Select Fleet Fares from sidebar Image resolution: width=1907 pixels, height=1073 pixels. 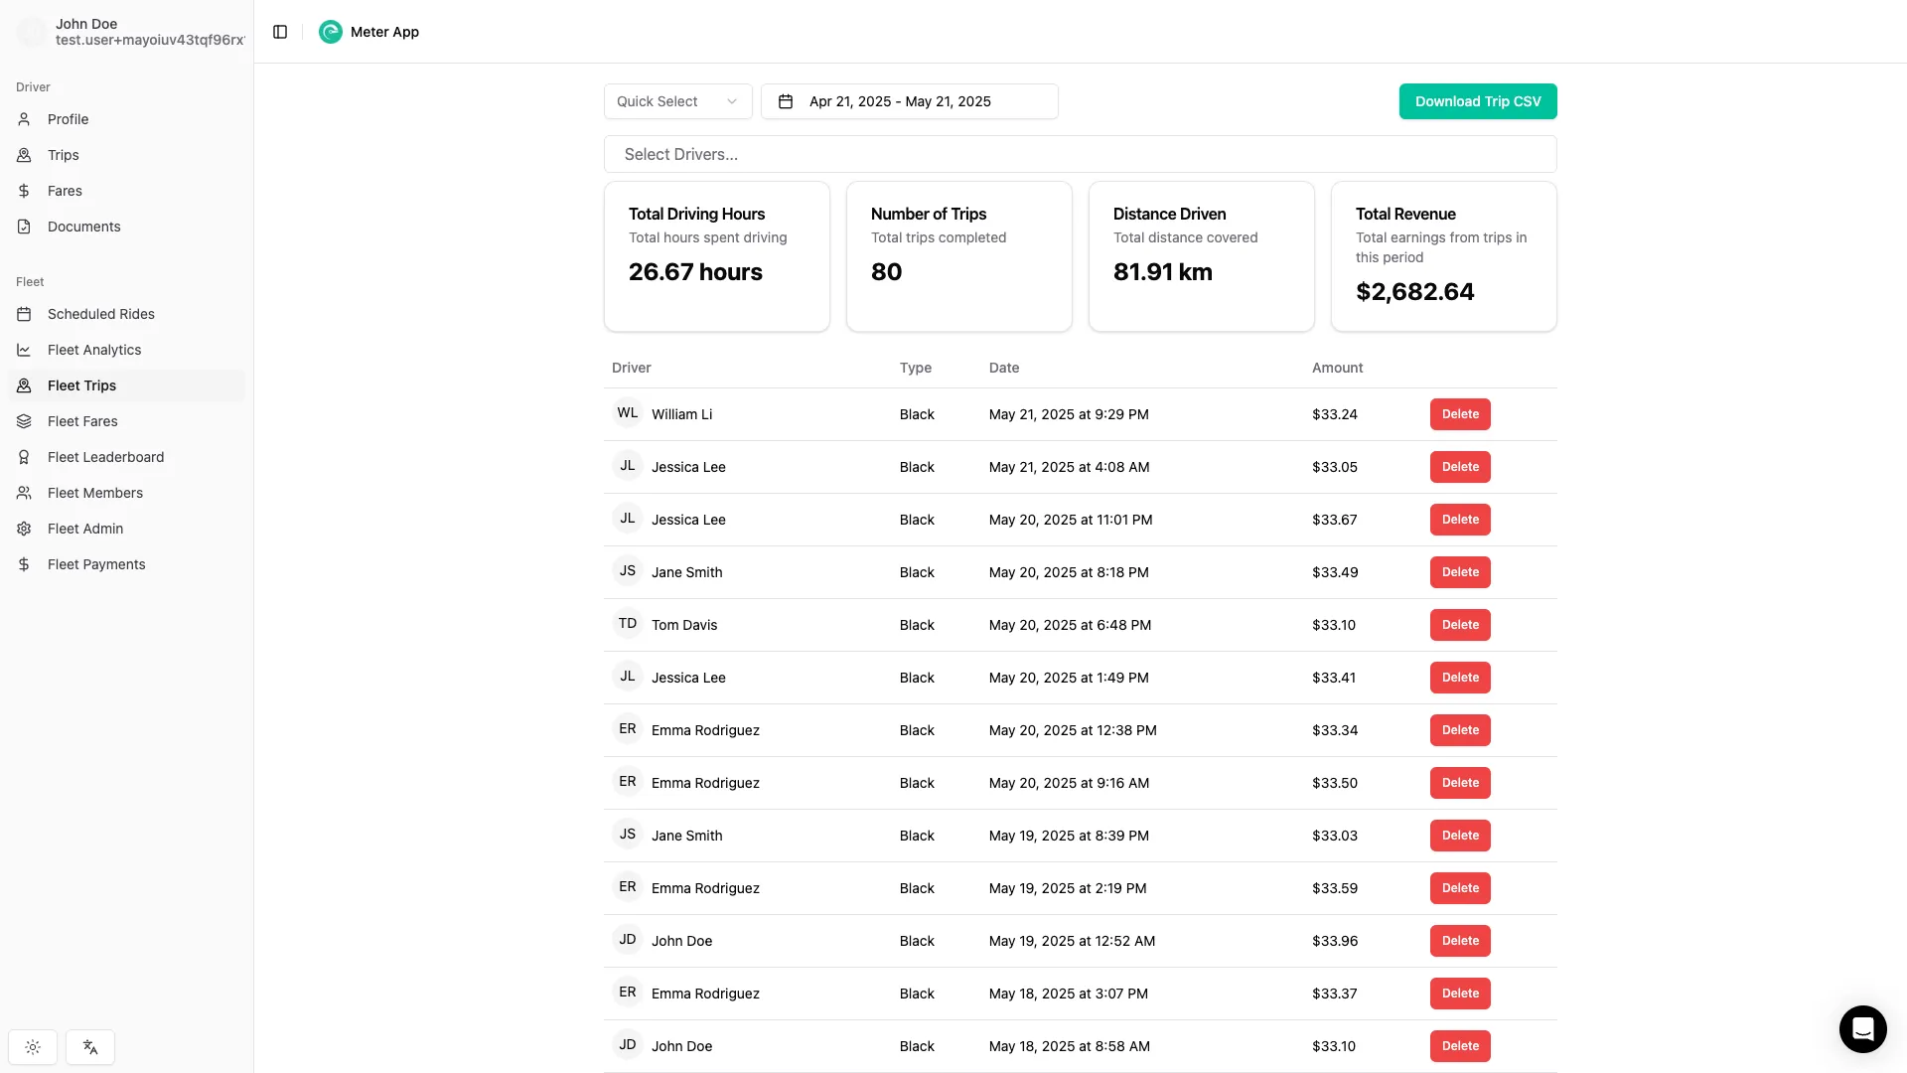tap(82, 421)
